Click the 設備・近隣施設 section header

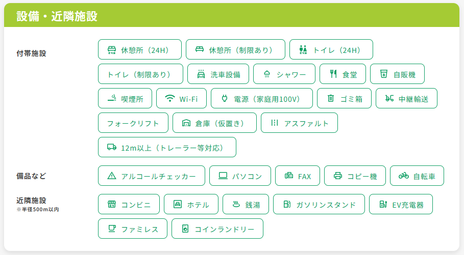point(57,16)
